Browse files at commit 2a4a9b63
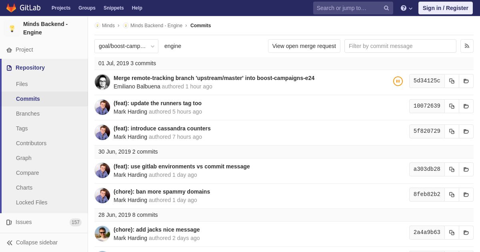Viewport: 480px width, 252px height. point(466,232)
